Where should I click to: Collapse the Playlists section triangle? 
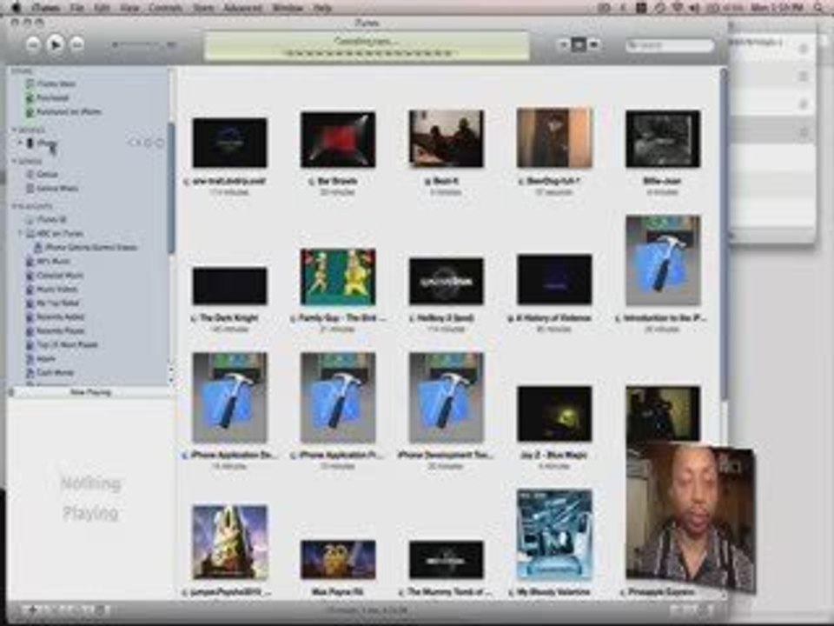click(15, 206)
